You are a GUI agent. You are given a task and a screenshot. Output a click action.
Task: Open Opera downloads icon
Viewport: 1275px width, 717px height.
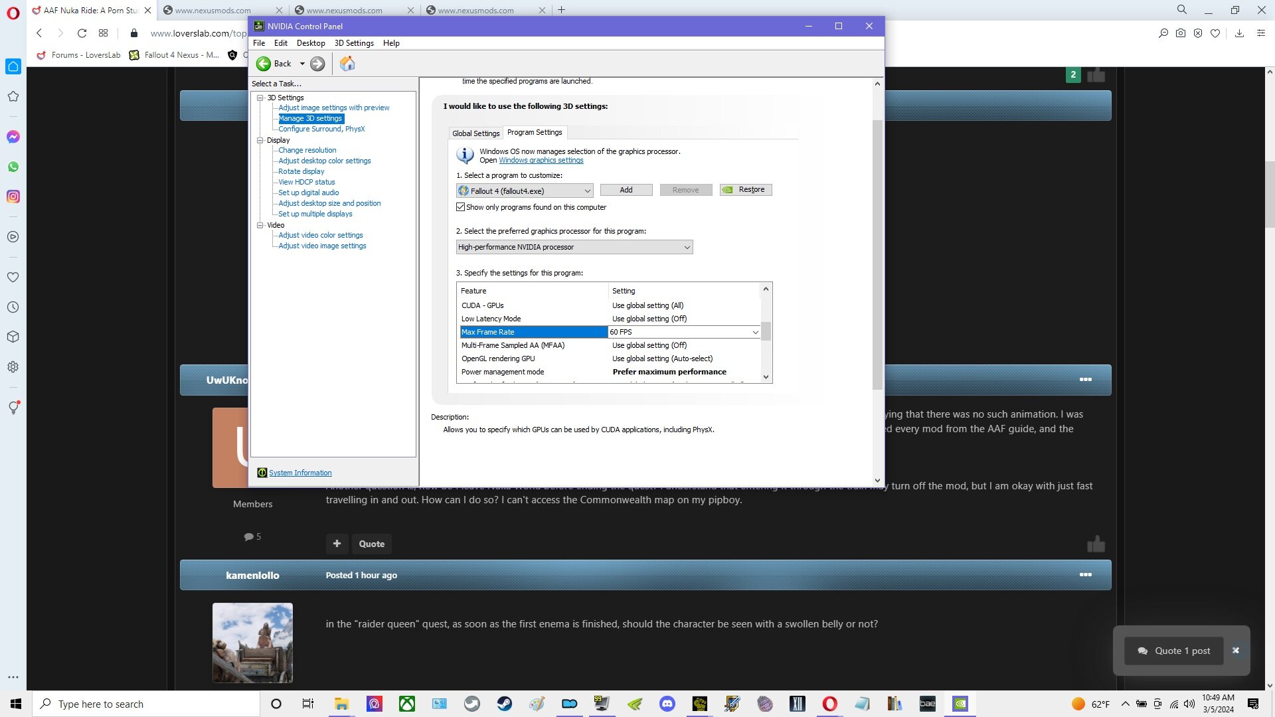[x=1239, y=33]
